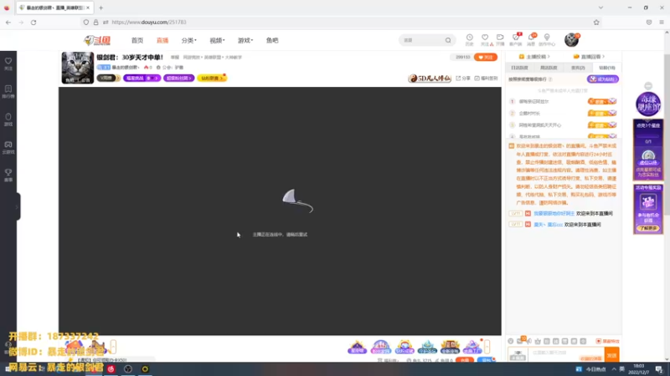Open the purple constellation hall round icon

648,104
